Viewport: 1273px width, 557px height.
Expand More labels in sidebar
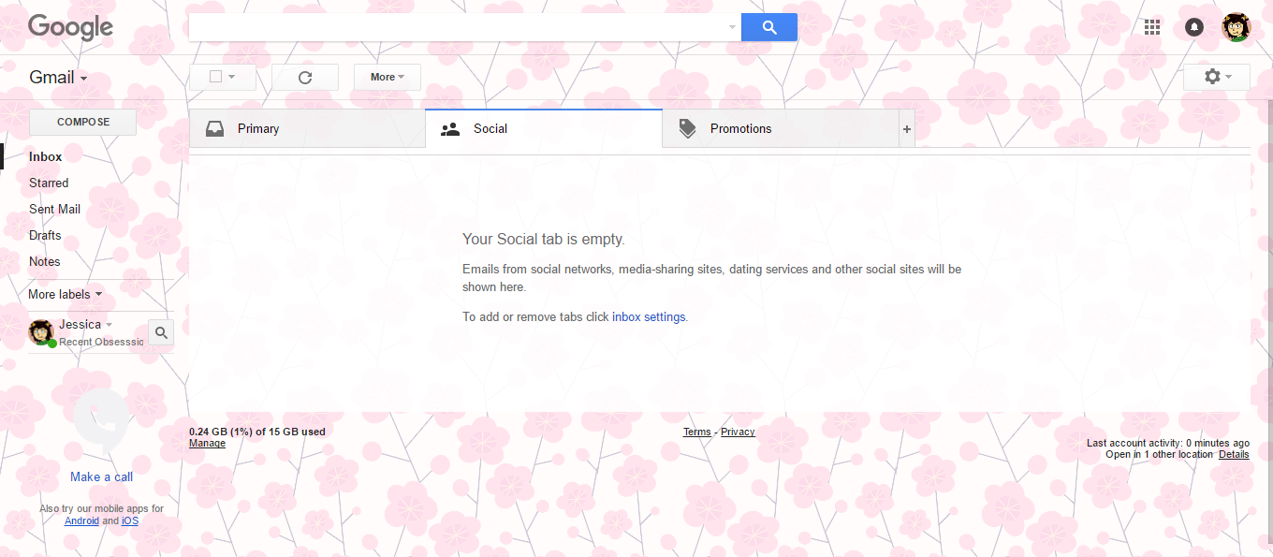click(66, 294)
